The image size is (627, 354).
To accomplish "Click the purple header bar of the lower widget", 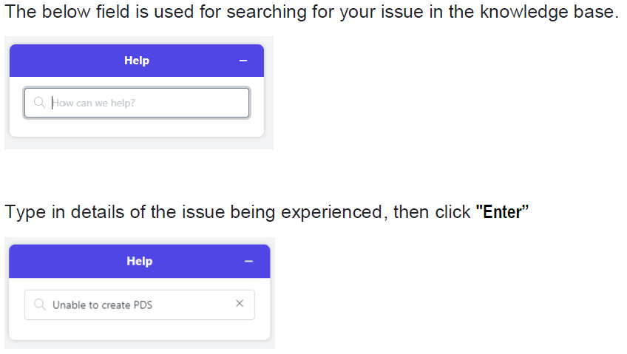I will click(x=140, y=262).
